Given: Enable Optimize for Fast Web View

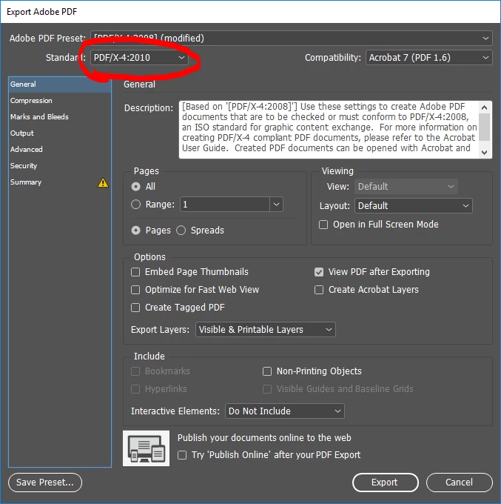Looking at the screenshot, I should 135,290.
